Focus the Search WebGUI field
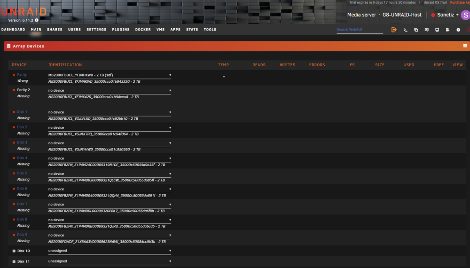Viewport: 470px width, 268px height. pyautogui.click(x=360, y=30)
